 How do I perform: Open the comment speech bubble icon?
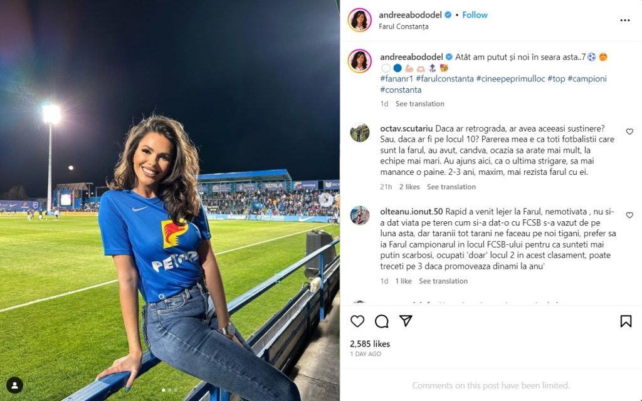click(x=382, y=321)
